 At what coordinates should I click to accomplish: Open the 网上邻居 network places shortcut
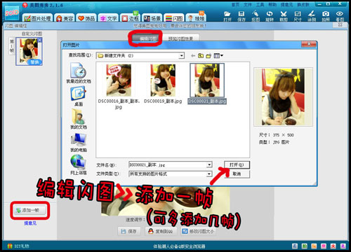[x=79, y=165]
